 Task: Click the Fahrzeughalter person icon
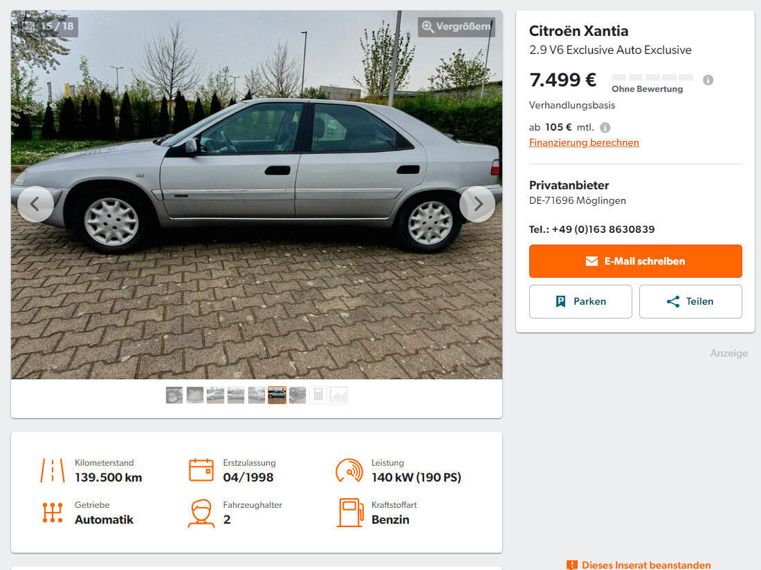click(201, 513)
